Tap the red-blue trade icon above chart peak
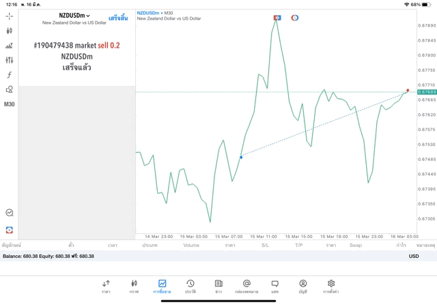This screenshot has height=305, width=437. 277,18
